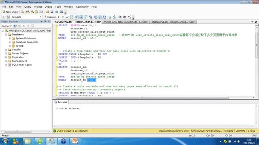
Task: Click the Change Connection icon
Action: (8, 17)
